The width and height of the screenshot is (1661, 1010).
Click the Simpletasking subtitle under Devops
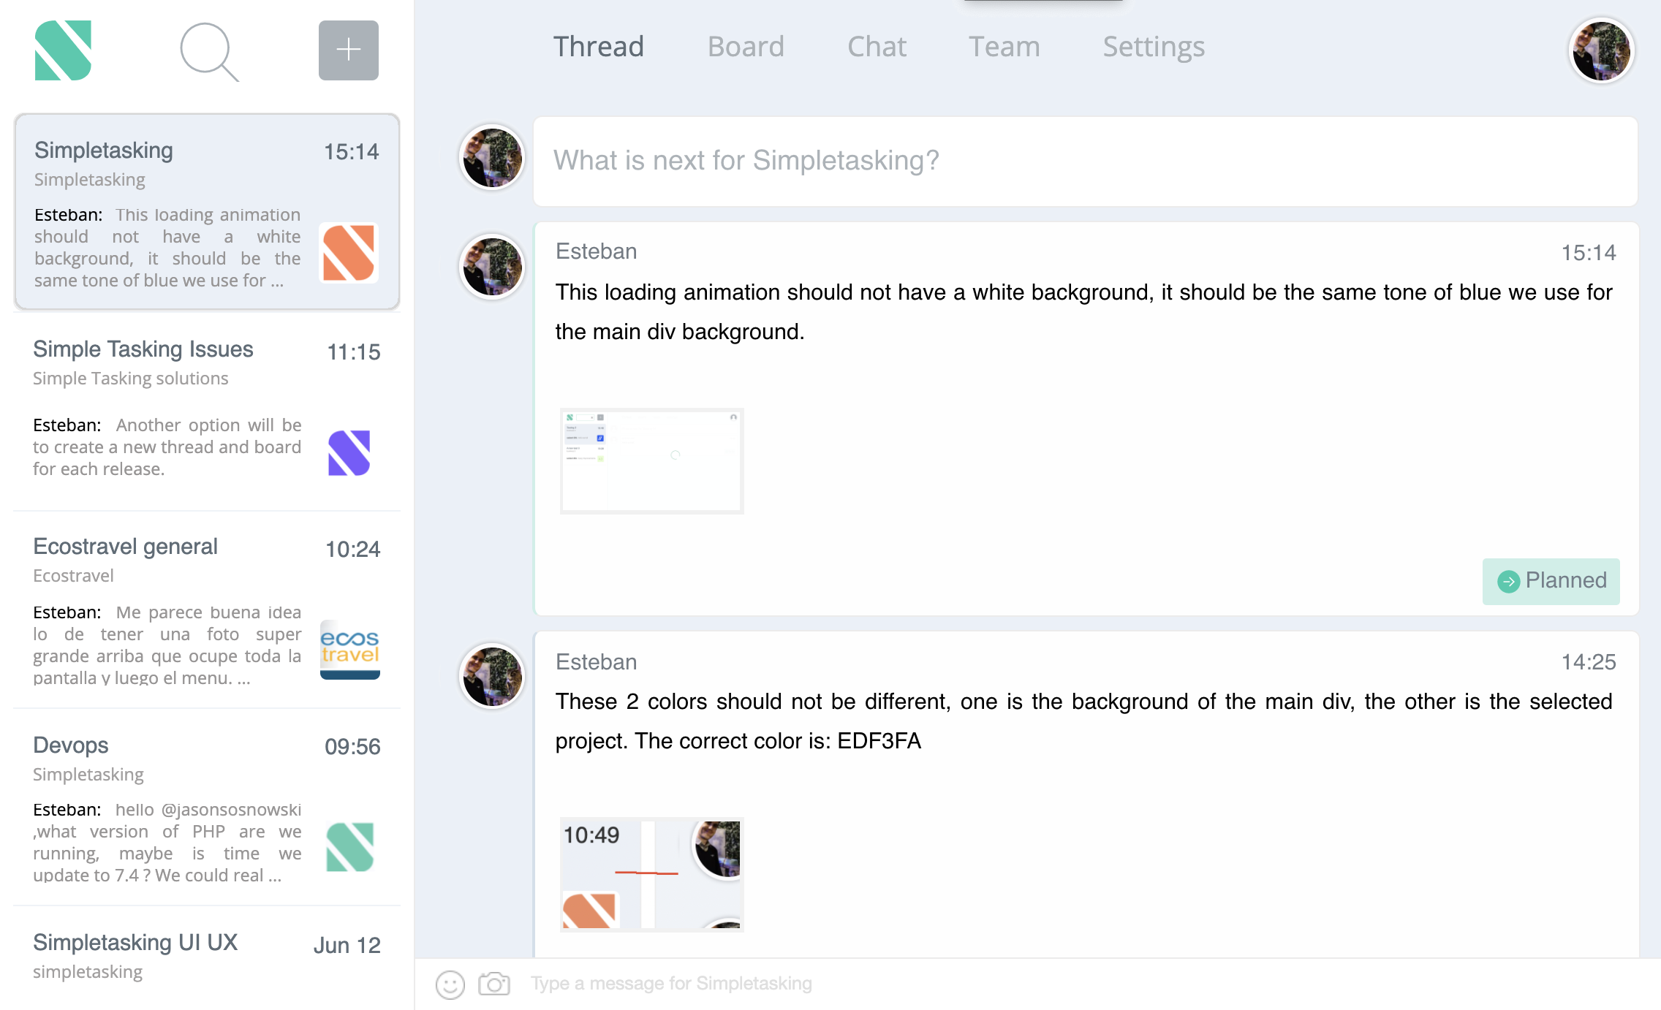coord(88,775)
